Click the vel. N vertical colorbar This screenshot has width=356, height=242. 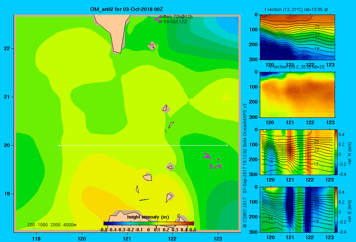tap(336, 152)
